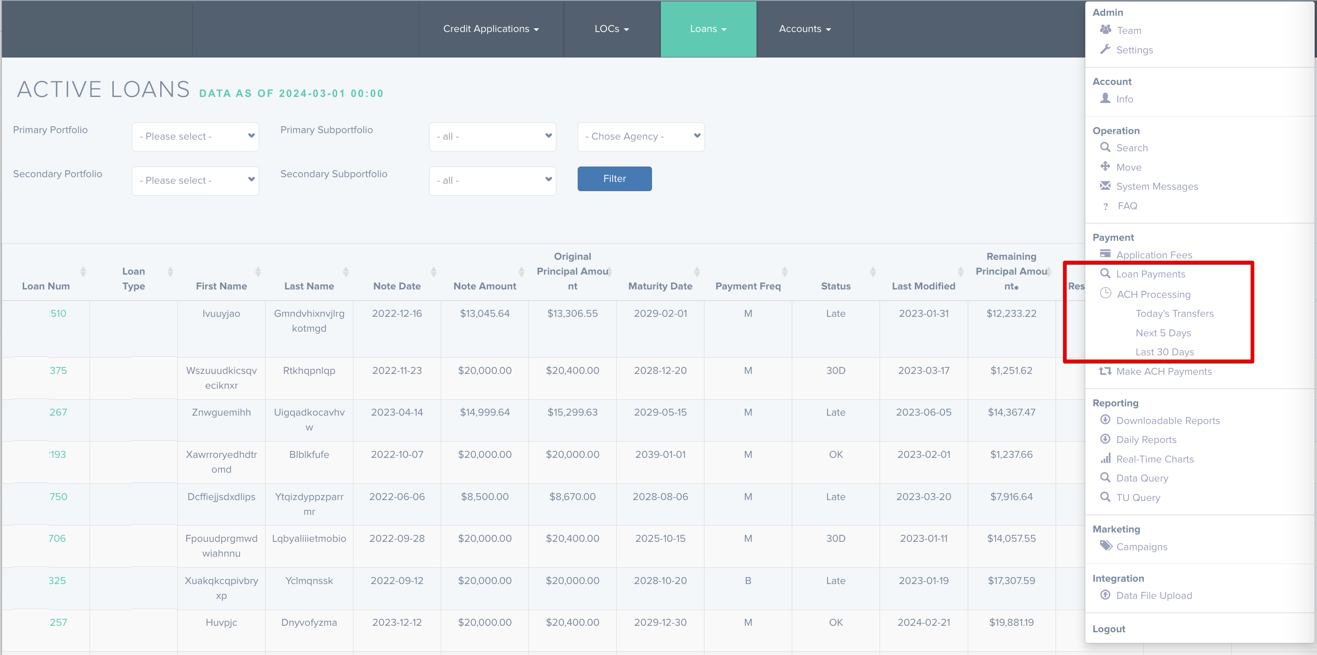Open Team management via the people icon
Viewport: 1317px width, 655px height.
click(x=1106, y=30)
